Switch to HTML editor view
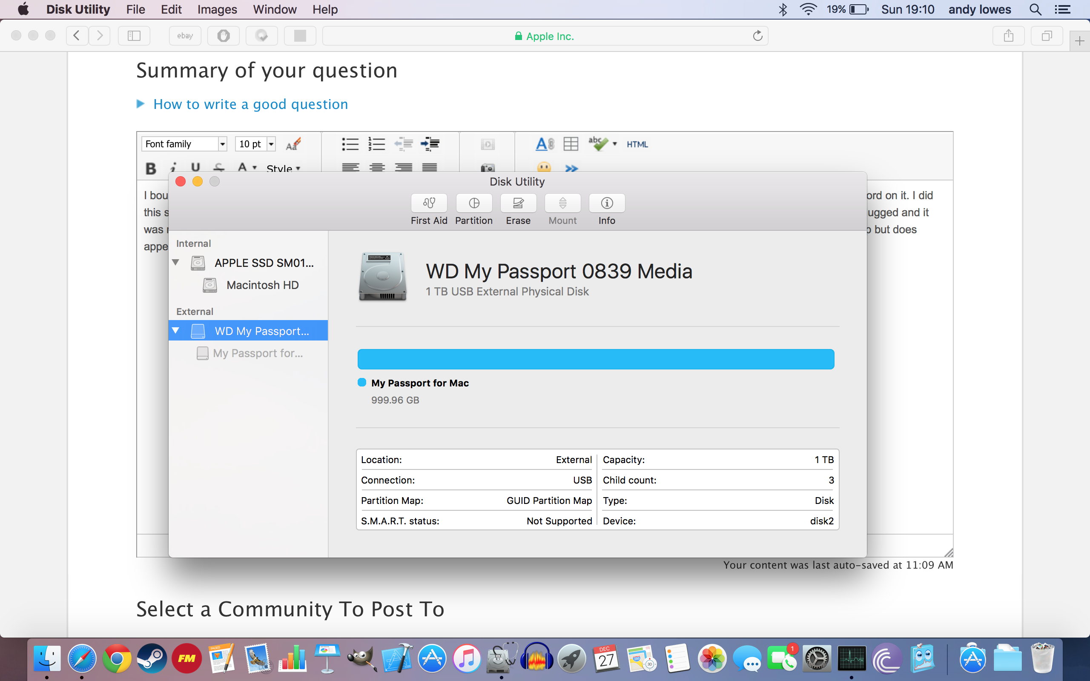 pos(637,144)
